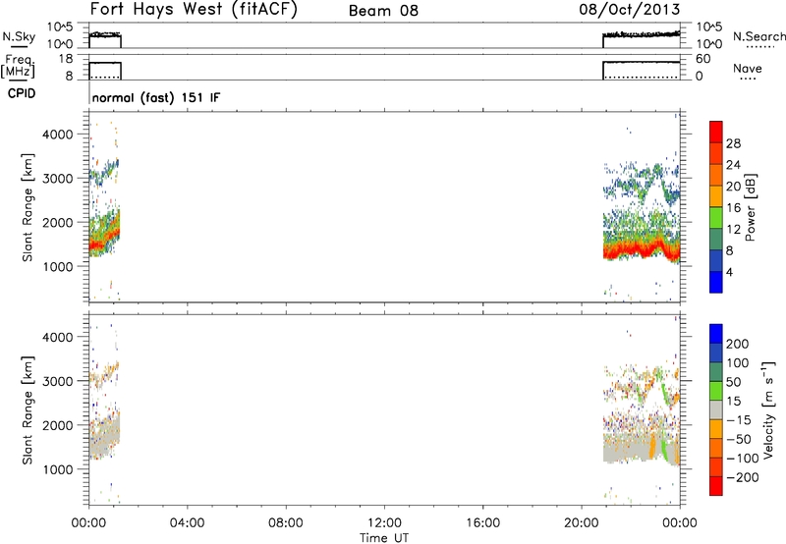Click the "1000" tick in the power panel

tap(58, 266)
